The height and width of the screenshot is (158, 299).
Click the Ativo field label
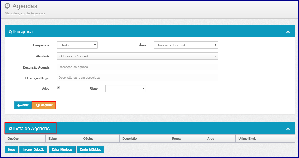pos(46,89)
